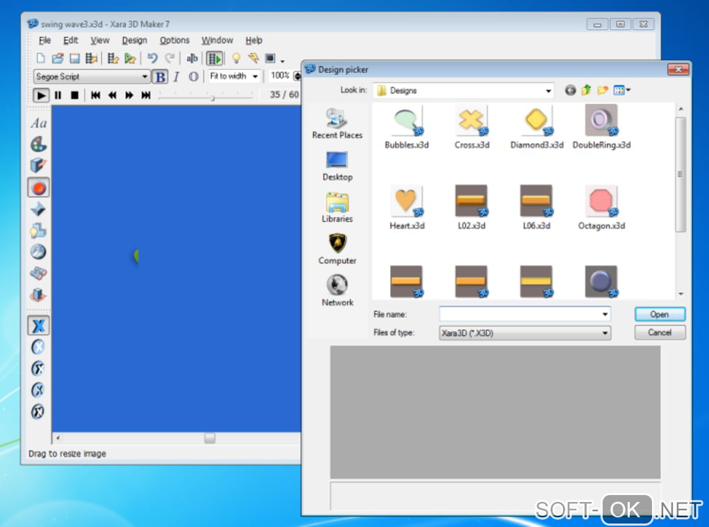Viewport: 709px width, 527px height.
Task: Click the export animation filmstrip icon
Action: [x=92, y=58]
